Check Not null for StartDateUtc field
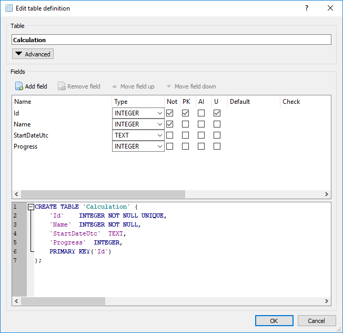This screenshot has width=343, height=333. pyautogui.click(x=170, y=135)
